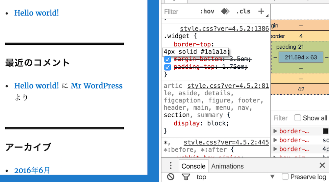Enable the Preserve log checkbox
Viewport: 329px width, 182px height.
285,176
